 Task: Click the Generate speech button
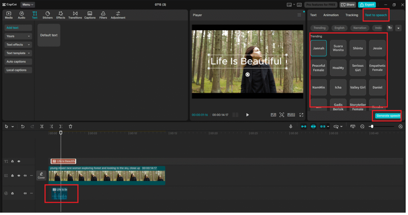coord(388,116)
